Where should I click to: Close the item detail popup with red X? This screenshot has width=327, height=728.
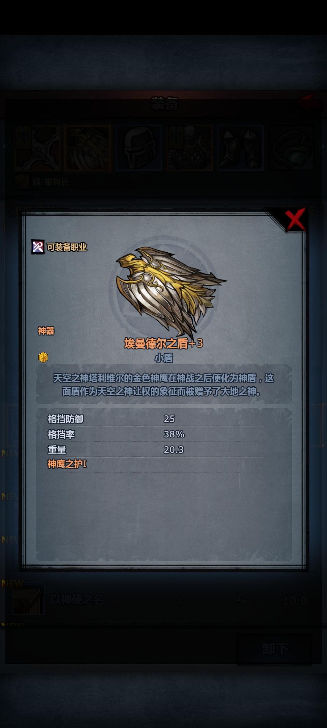pos(295,219)
